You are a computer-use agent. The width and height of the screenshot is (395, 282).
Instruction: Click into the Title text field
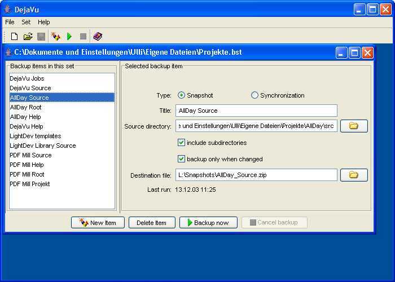256,111
